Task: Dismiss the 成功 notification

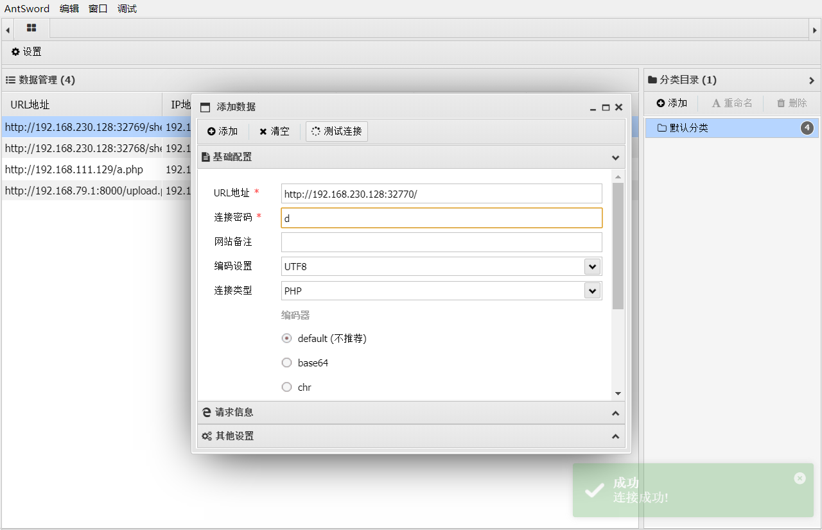Action: [800, 478]
